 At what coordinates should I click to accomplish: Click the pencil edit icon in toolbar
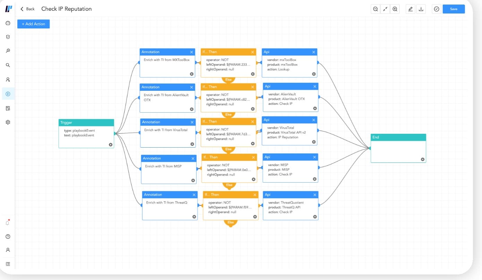pos(411,9)
